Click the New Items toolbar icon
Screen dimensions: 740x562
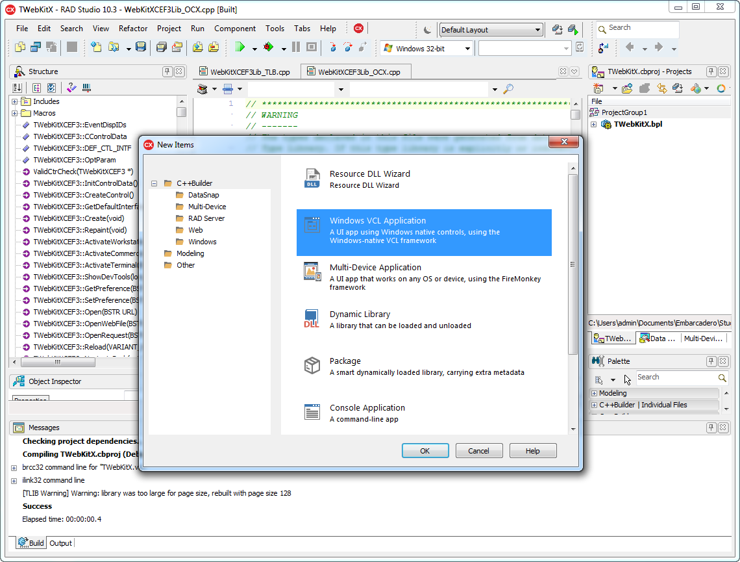(x=96, y=47)
